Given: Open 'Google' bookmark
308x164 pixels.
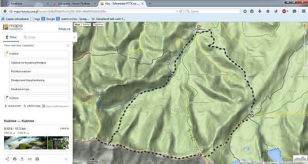Looking at the screenshot, I should tap(48, 19).
